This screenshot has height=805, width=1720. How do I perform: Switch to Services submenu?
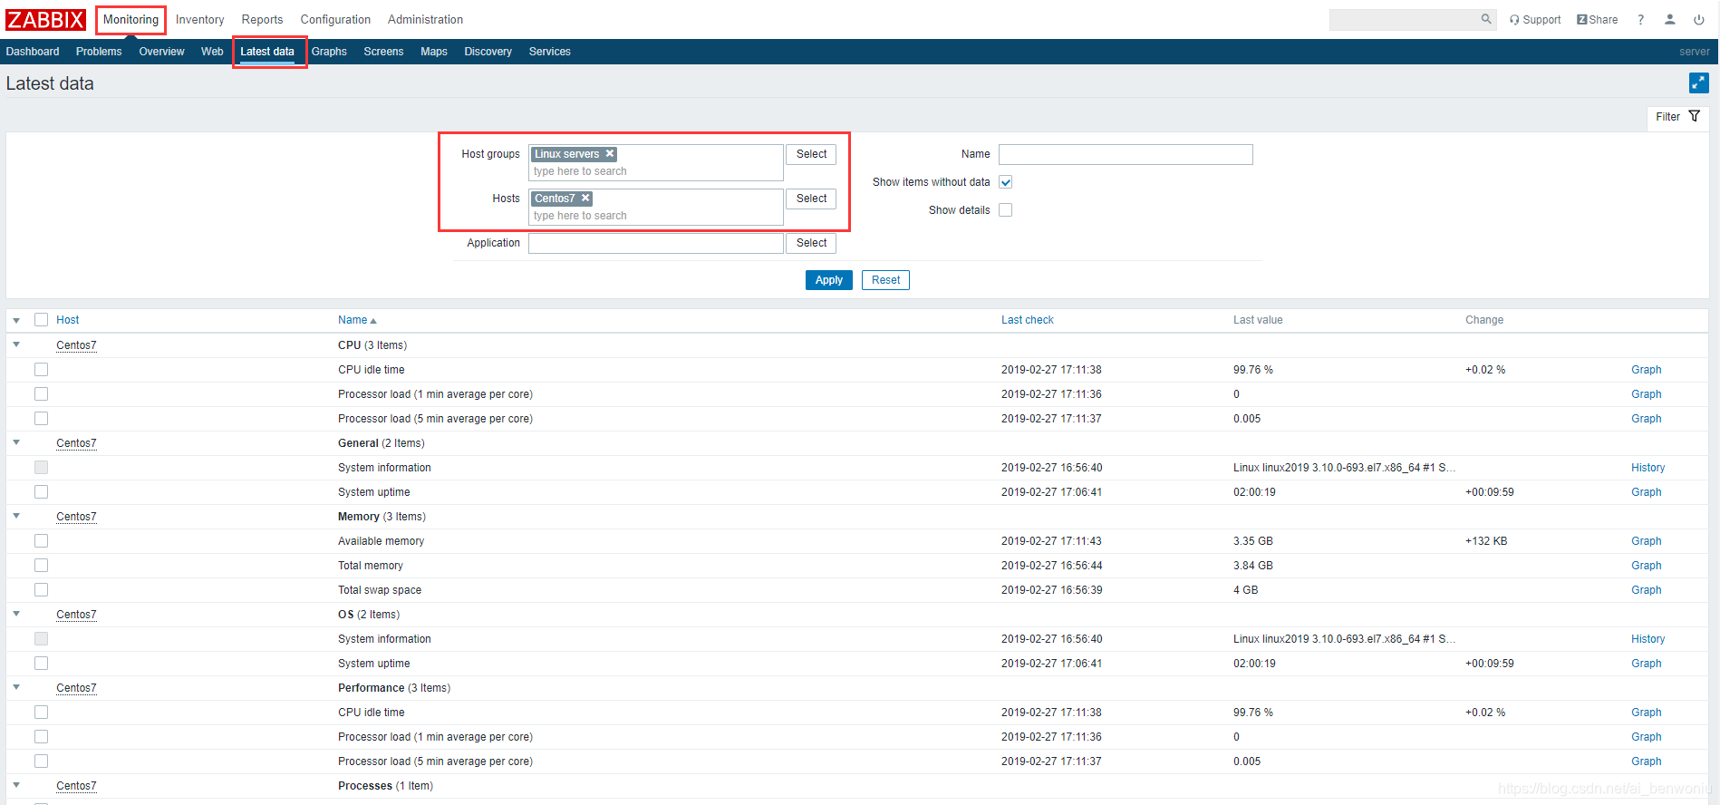pos(550,52)
